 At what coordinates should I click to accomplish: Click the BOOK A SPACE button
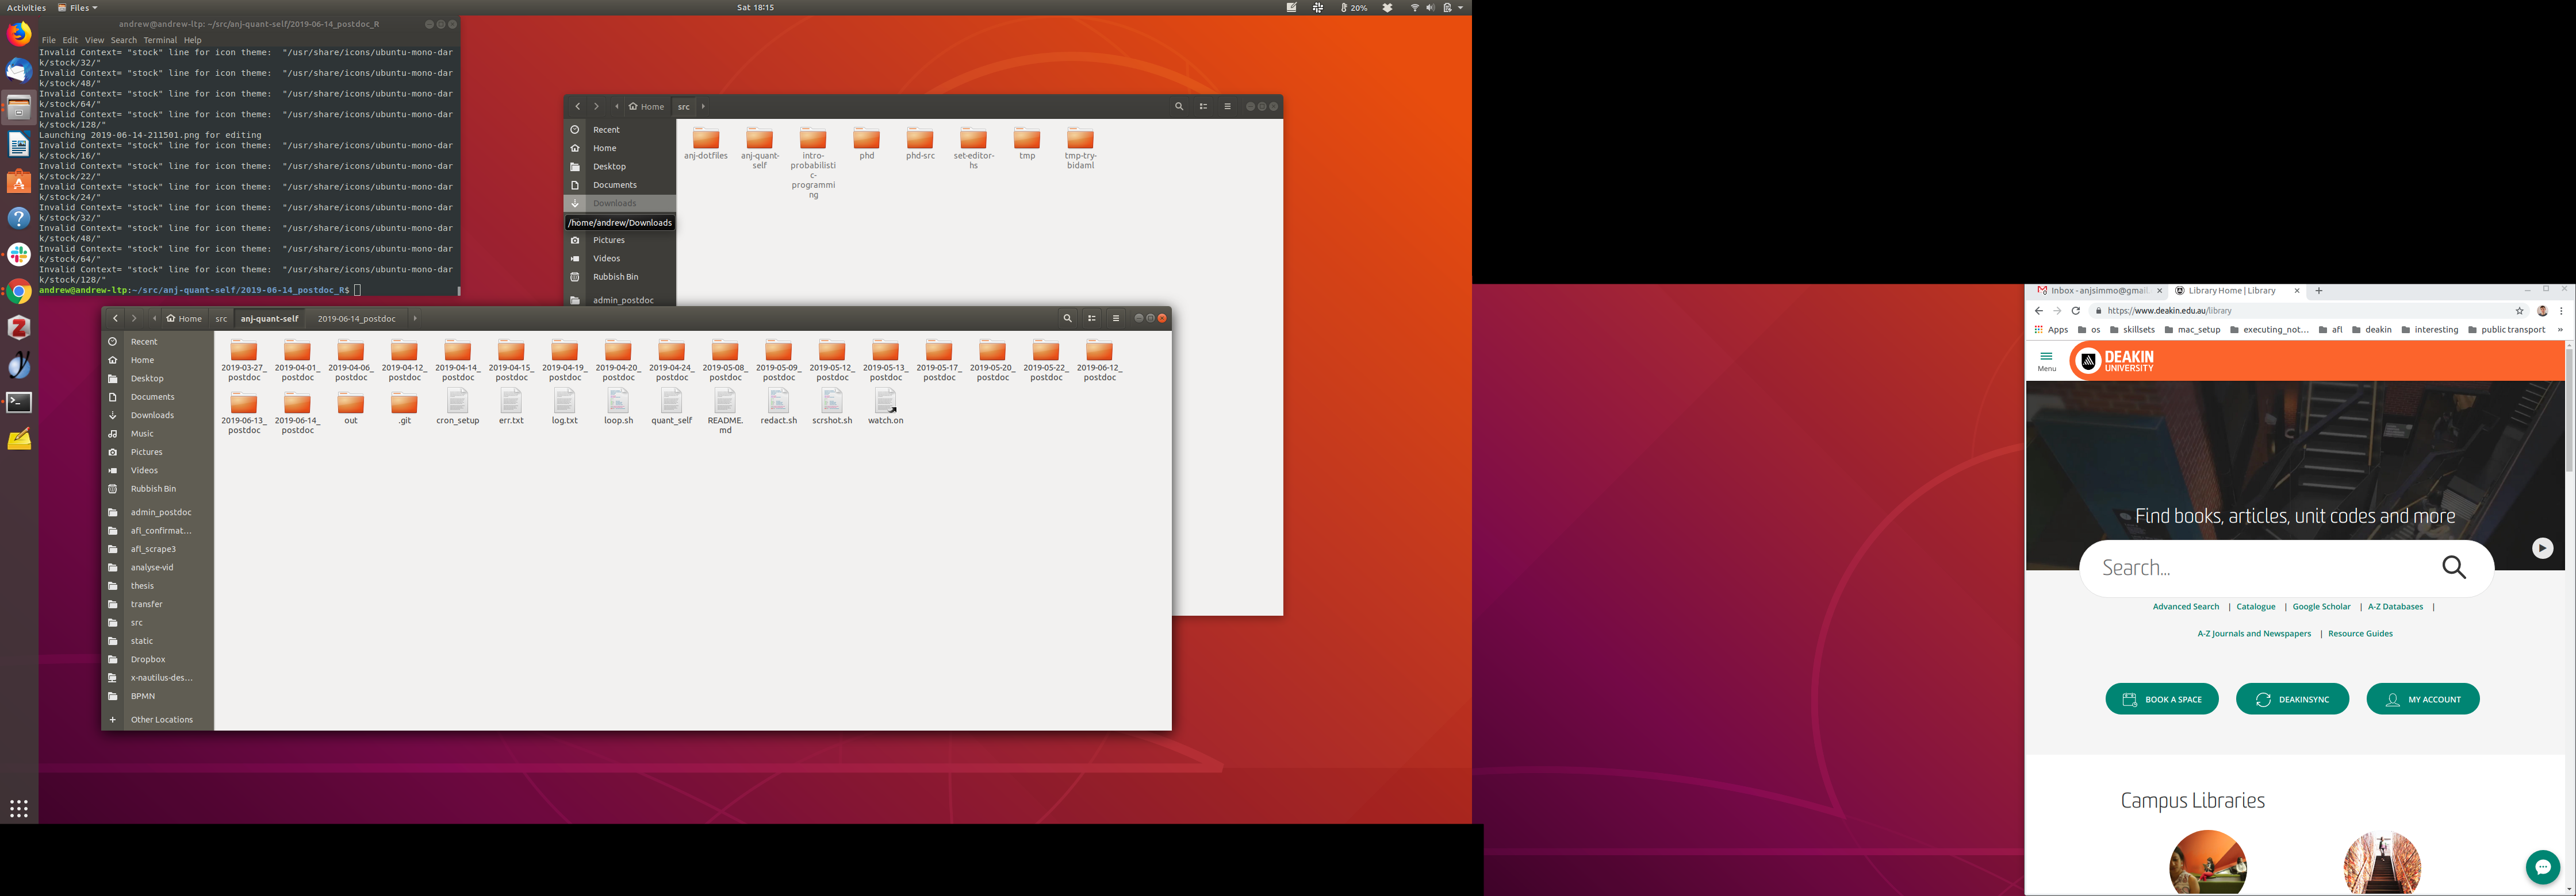2161,699
